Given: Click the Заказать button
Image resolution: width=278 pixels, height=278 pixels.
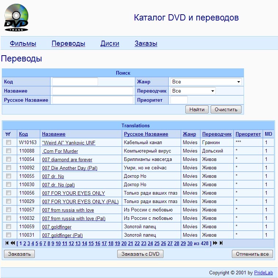Looking at the screenshot, I should 19,254.
